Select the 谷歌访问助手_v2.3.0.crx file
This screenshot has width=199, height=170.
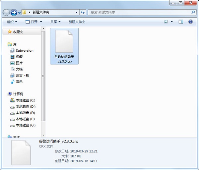(x=64, y=46)
